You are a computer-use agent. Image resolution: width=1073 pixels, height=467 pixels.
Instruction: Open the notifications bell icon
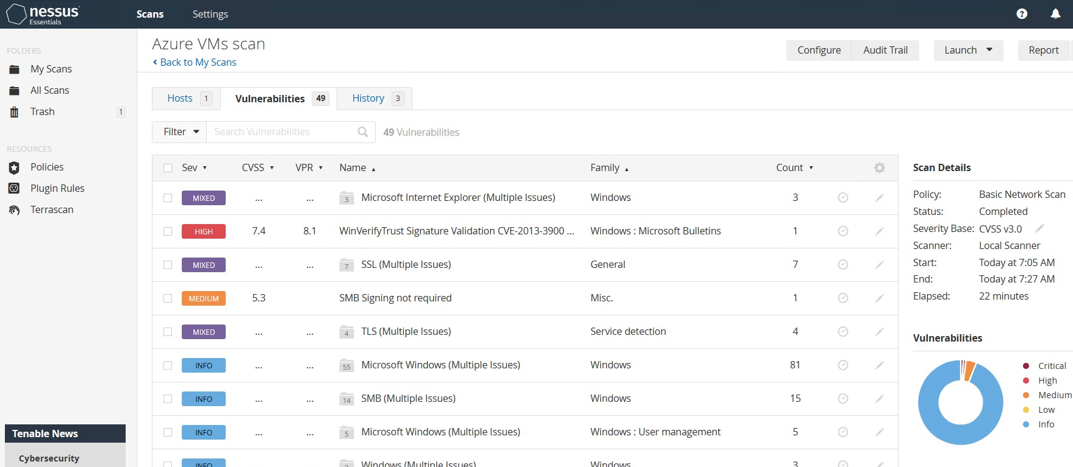tap(1055, 14)
